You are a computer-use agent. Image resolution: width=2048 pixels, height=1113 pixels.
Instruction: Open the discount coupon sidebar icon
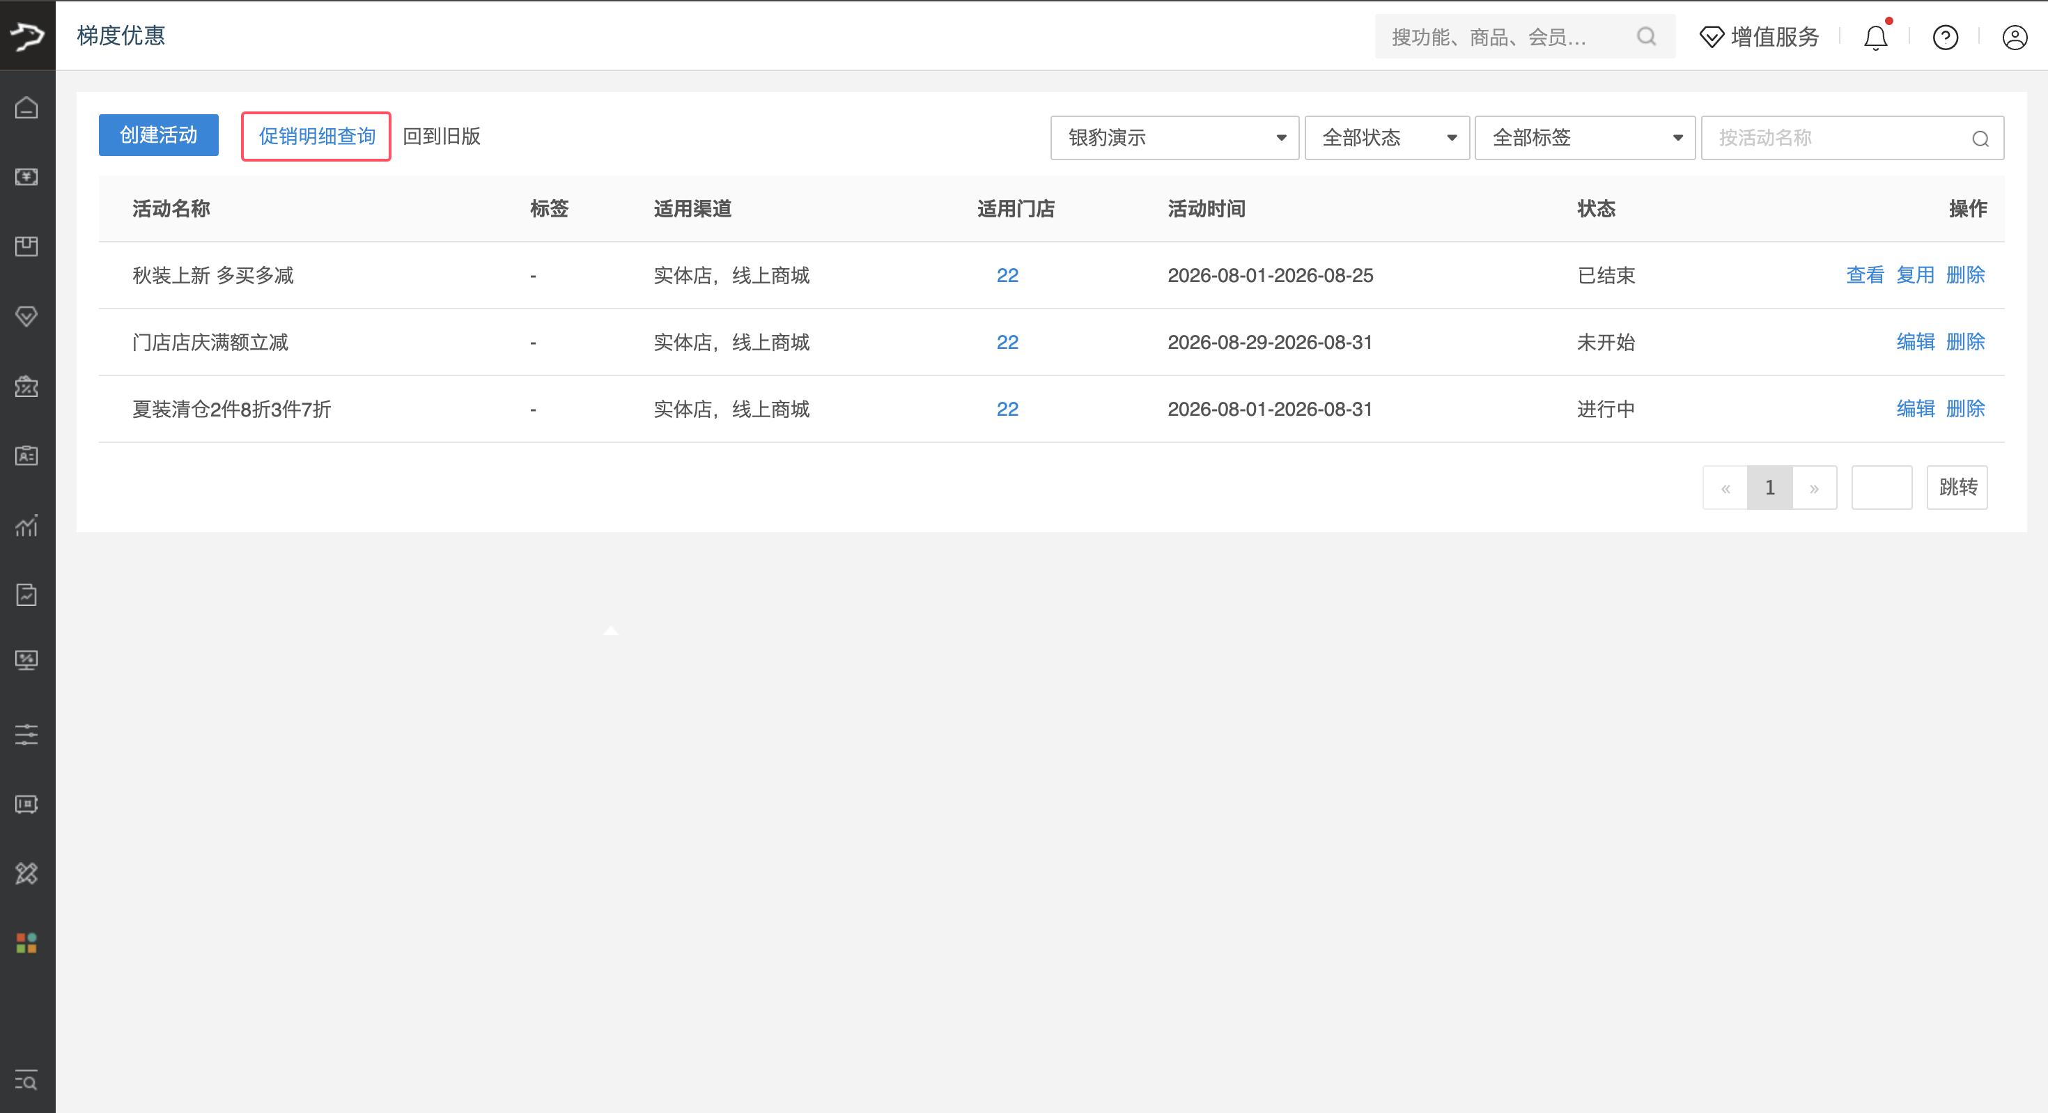click(26, 387)
